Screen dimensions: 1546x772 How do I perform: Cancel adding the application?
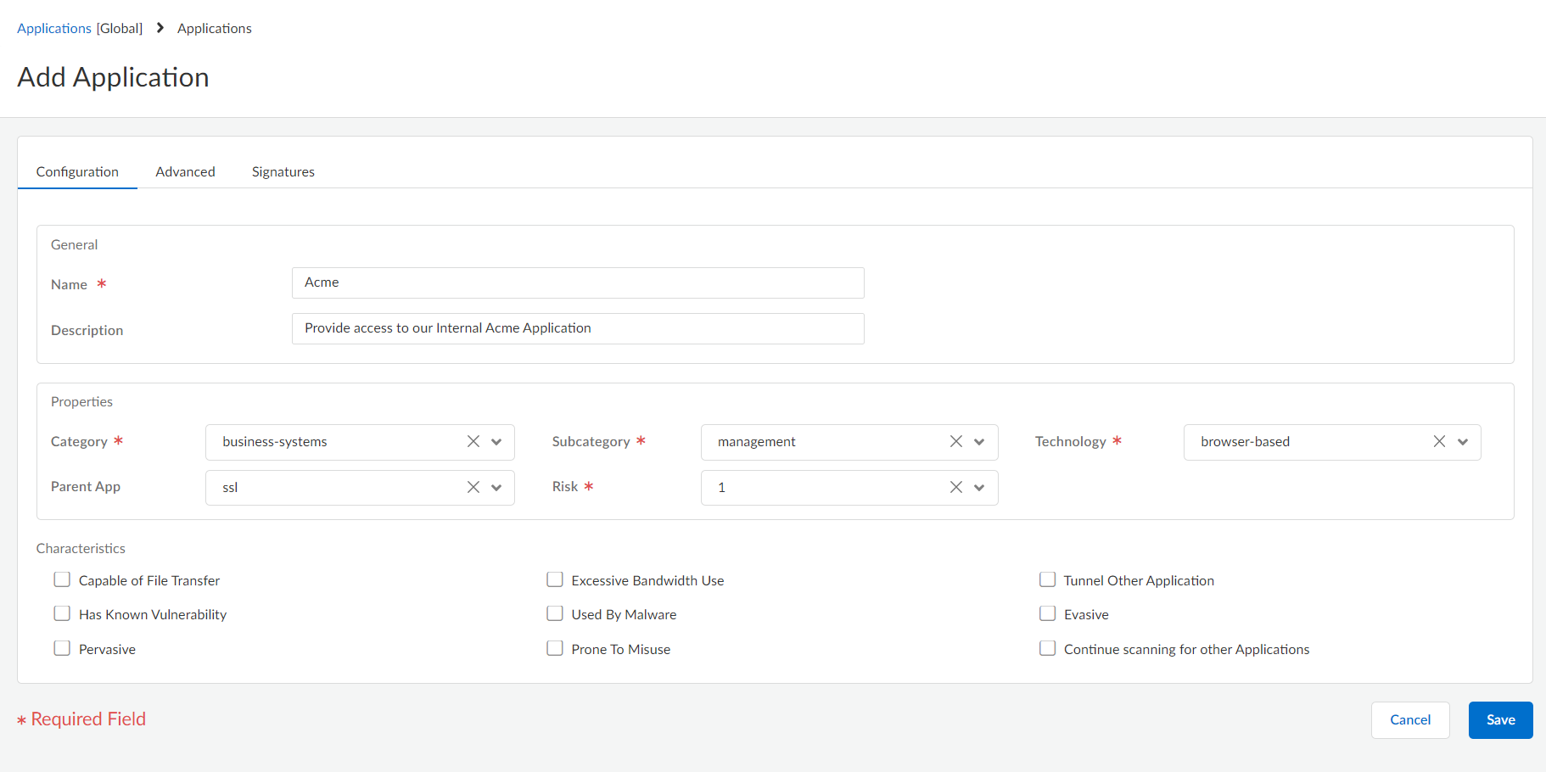click(x=1410, y=719)
